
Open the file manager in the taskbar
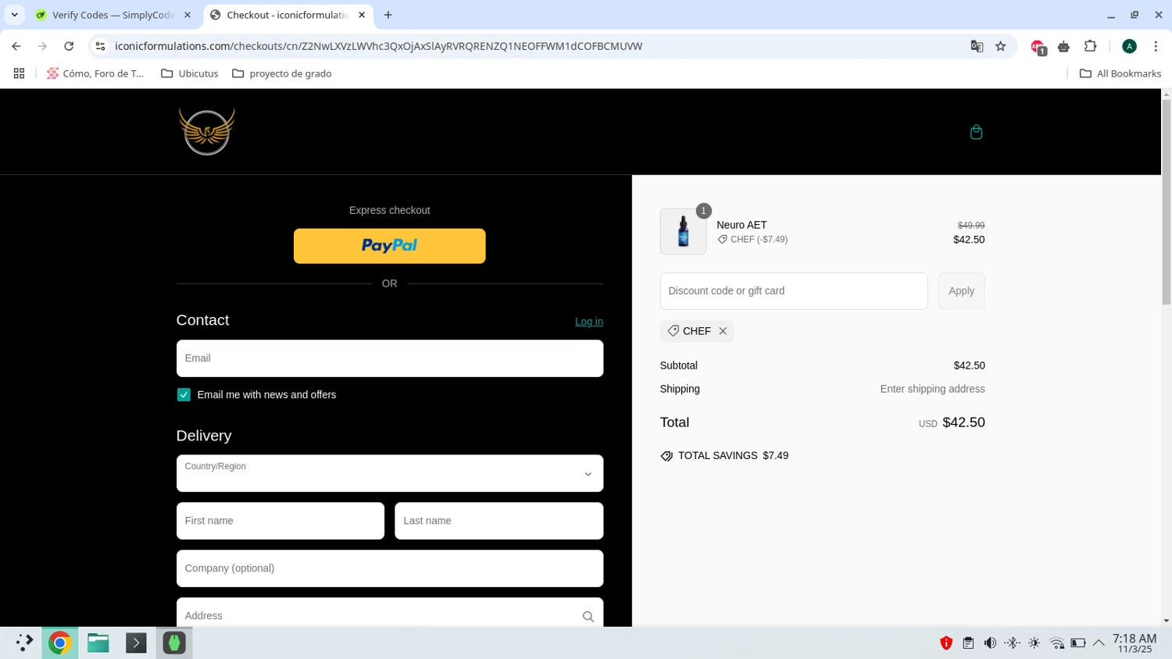(98, 643)
